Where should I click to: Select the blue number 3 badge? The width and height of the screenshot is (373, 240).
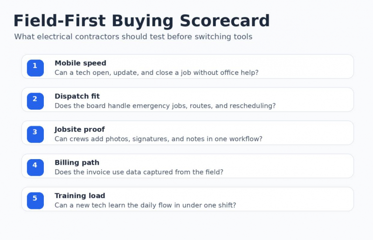point(35,134)
